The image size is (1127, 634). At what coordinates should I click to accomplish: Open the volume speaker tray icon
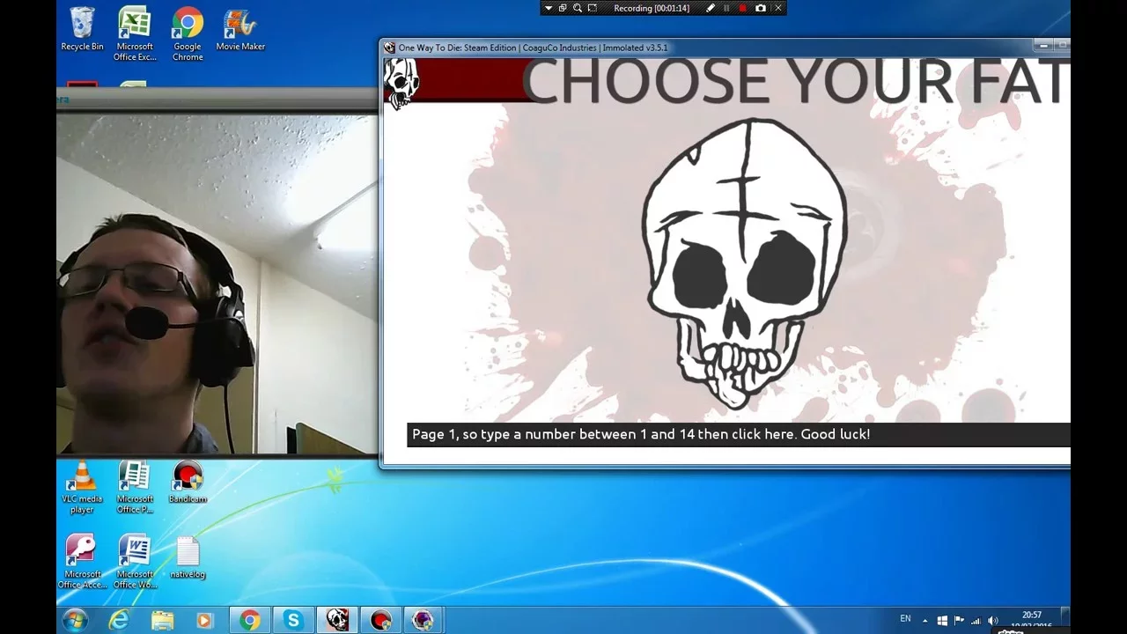pyautogui.click(x=993, y=621)
